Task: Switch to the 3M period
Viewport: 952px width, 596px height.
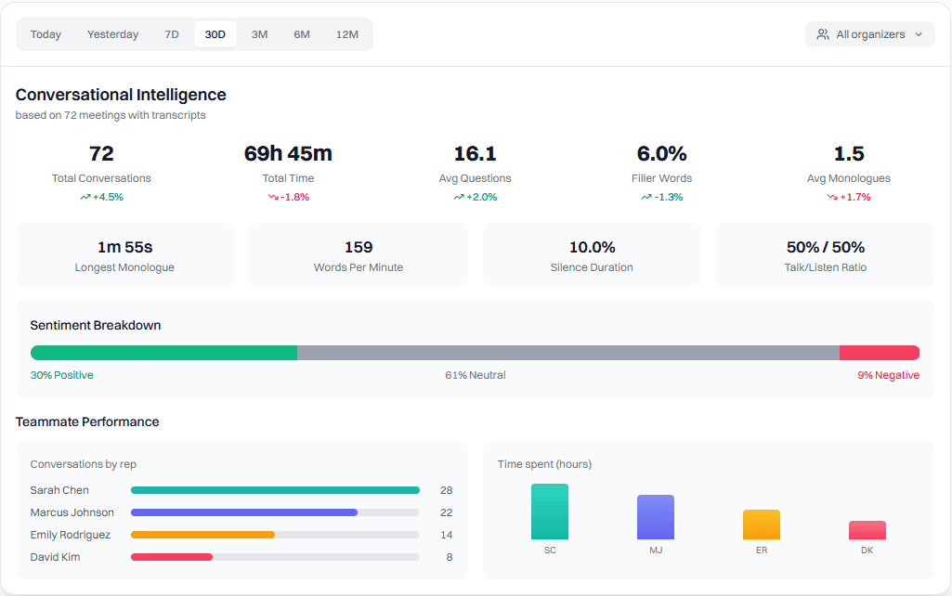Action: click(259, 34)
